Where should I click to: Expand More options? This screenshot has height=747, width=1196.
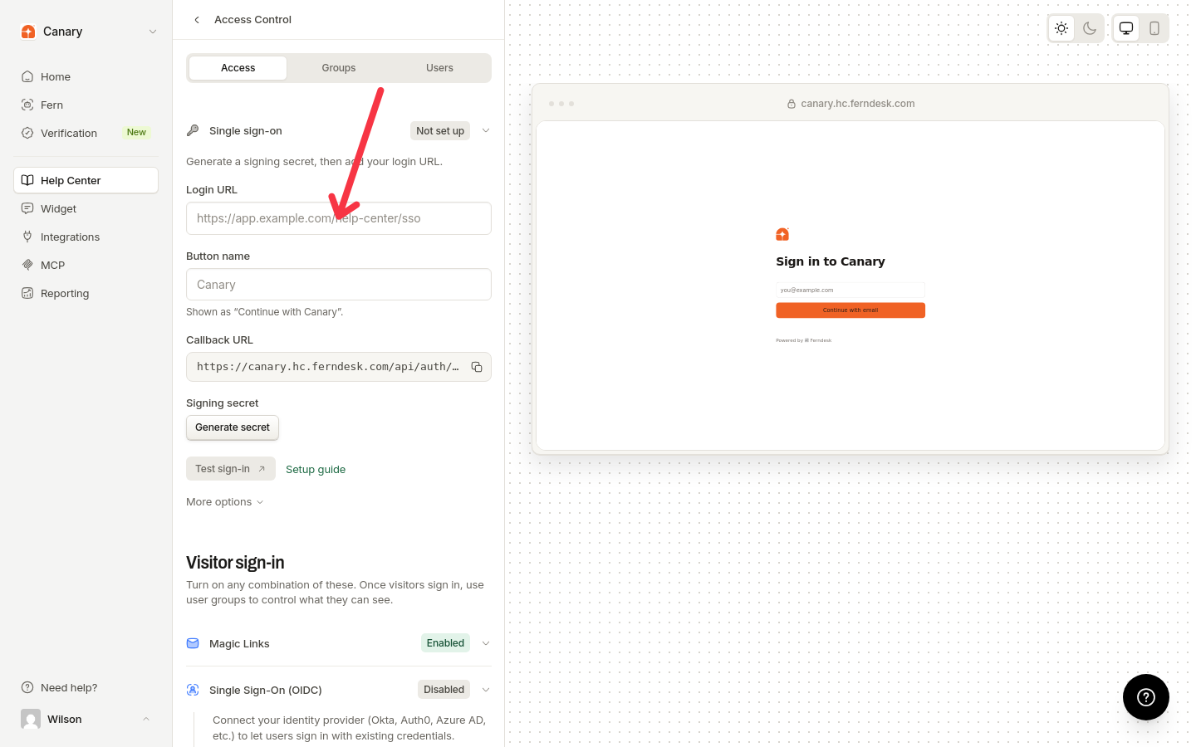point(225,502)
